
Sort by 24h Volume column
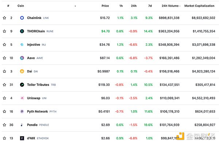(171, 6)
